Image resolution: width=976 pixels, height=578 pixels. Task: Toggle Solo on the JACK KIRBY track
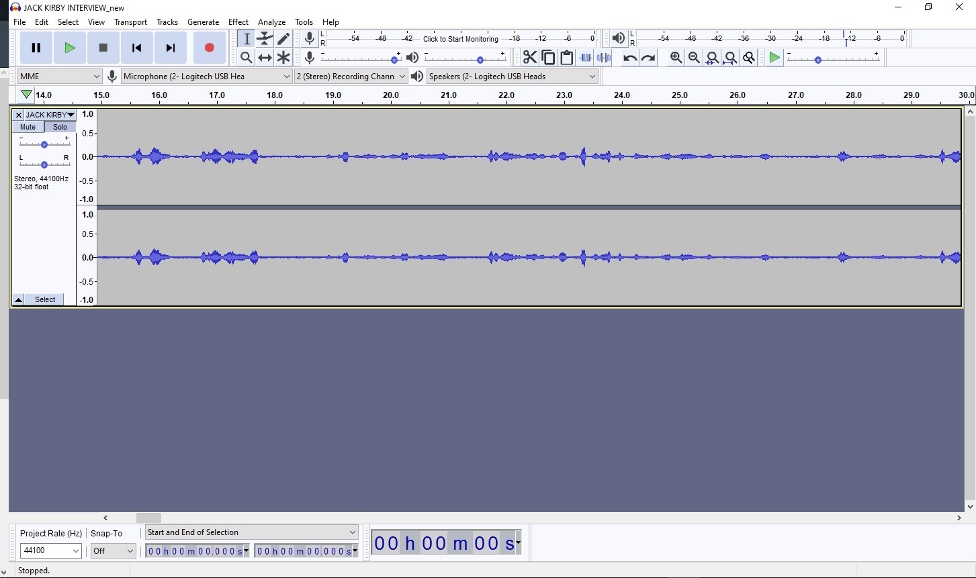(60, 127)
